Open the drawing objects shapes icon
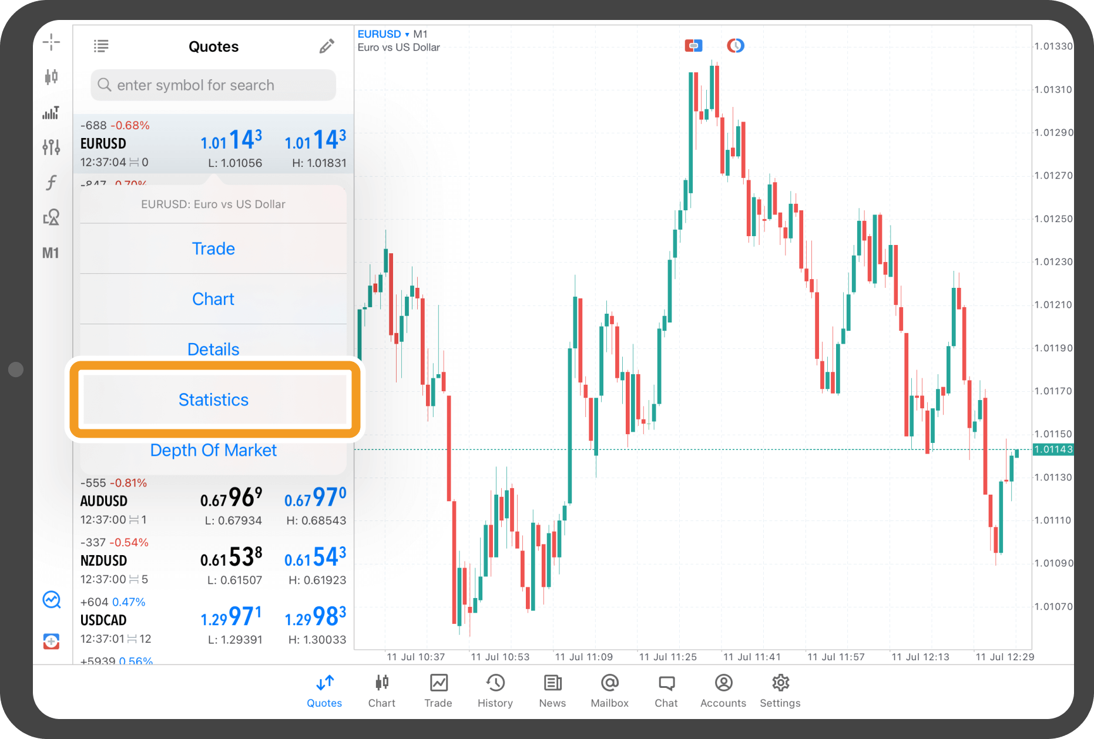1094x739 pixels. tap(51, 217)
